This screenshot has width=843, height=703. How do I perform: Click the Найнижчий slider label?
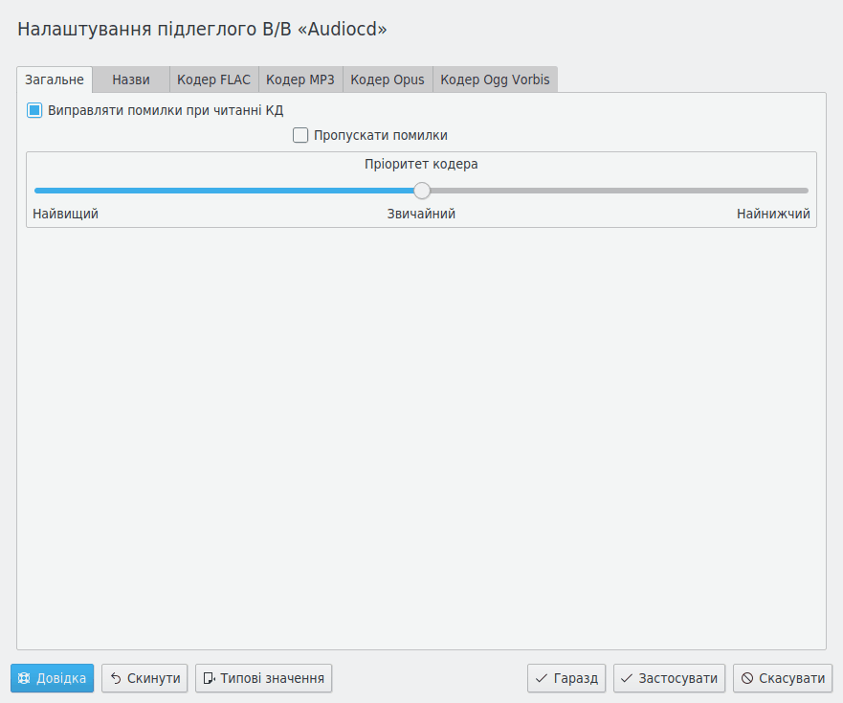click(x=773, y=214)
